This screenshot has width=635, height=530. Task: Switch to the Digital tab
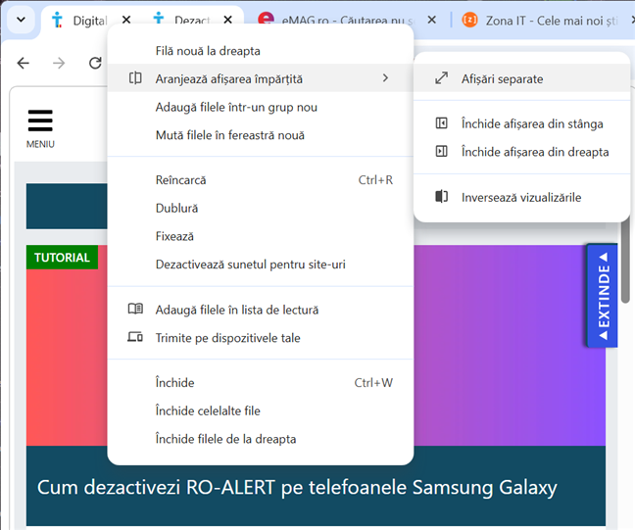[x=89, y=21]
